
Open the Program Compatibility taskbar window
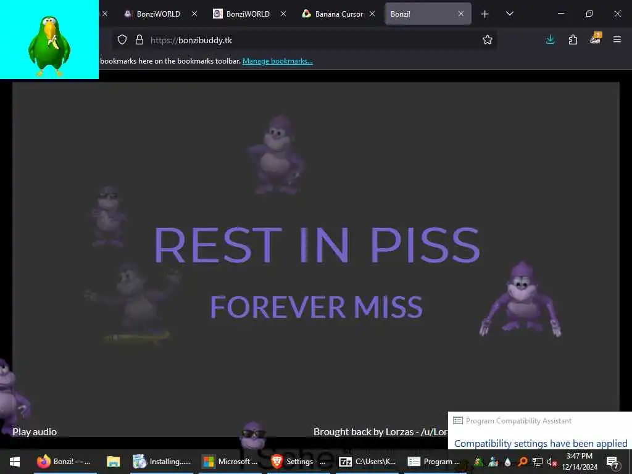(434, 462)
